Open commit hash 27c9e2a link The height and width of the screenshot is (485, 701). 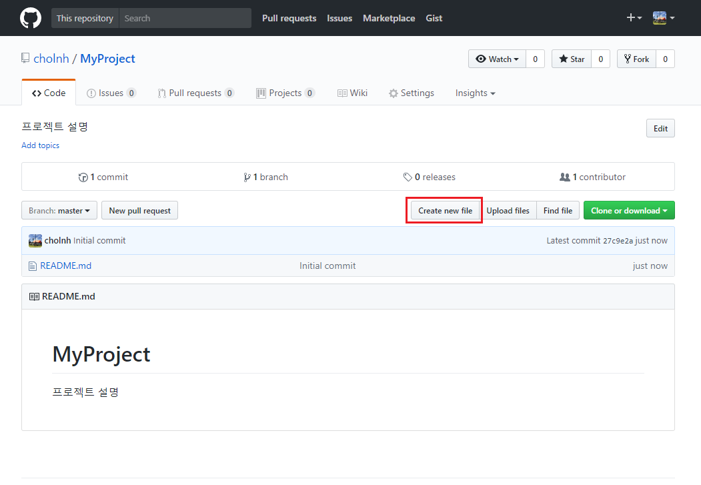[x=618, y=241]
